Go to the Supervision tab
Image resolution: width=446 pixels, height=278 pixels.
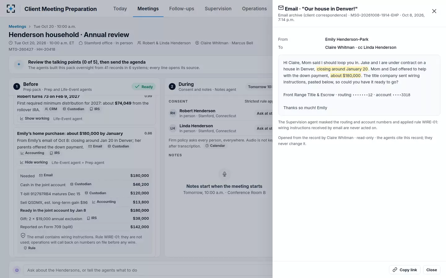(x=218, y=9)
